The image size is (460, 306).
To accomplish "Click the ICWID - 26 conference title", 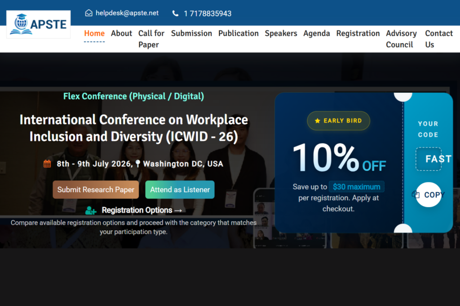I will [133, 128].
